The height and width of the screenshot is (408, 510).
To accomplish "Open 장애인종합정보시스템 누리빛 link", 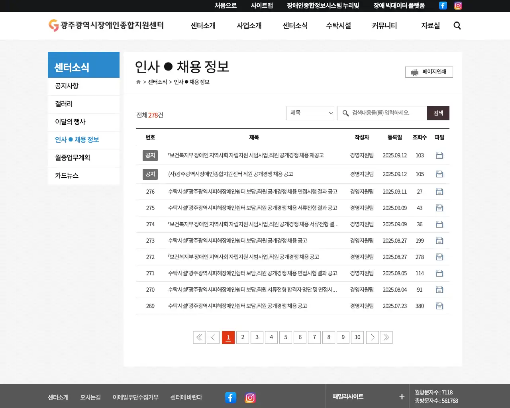I will [323, 6].
